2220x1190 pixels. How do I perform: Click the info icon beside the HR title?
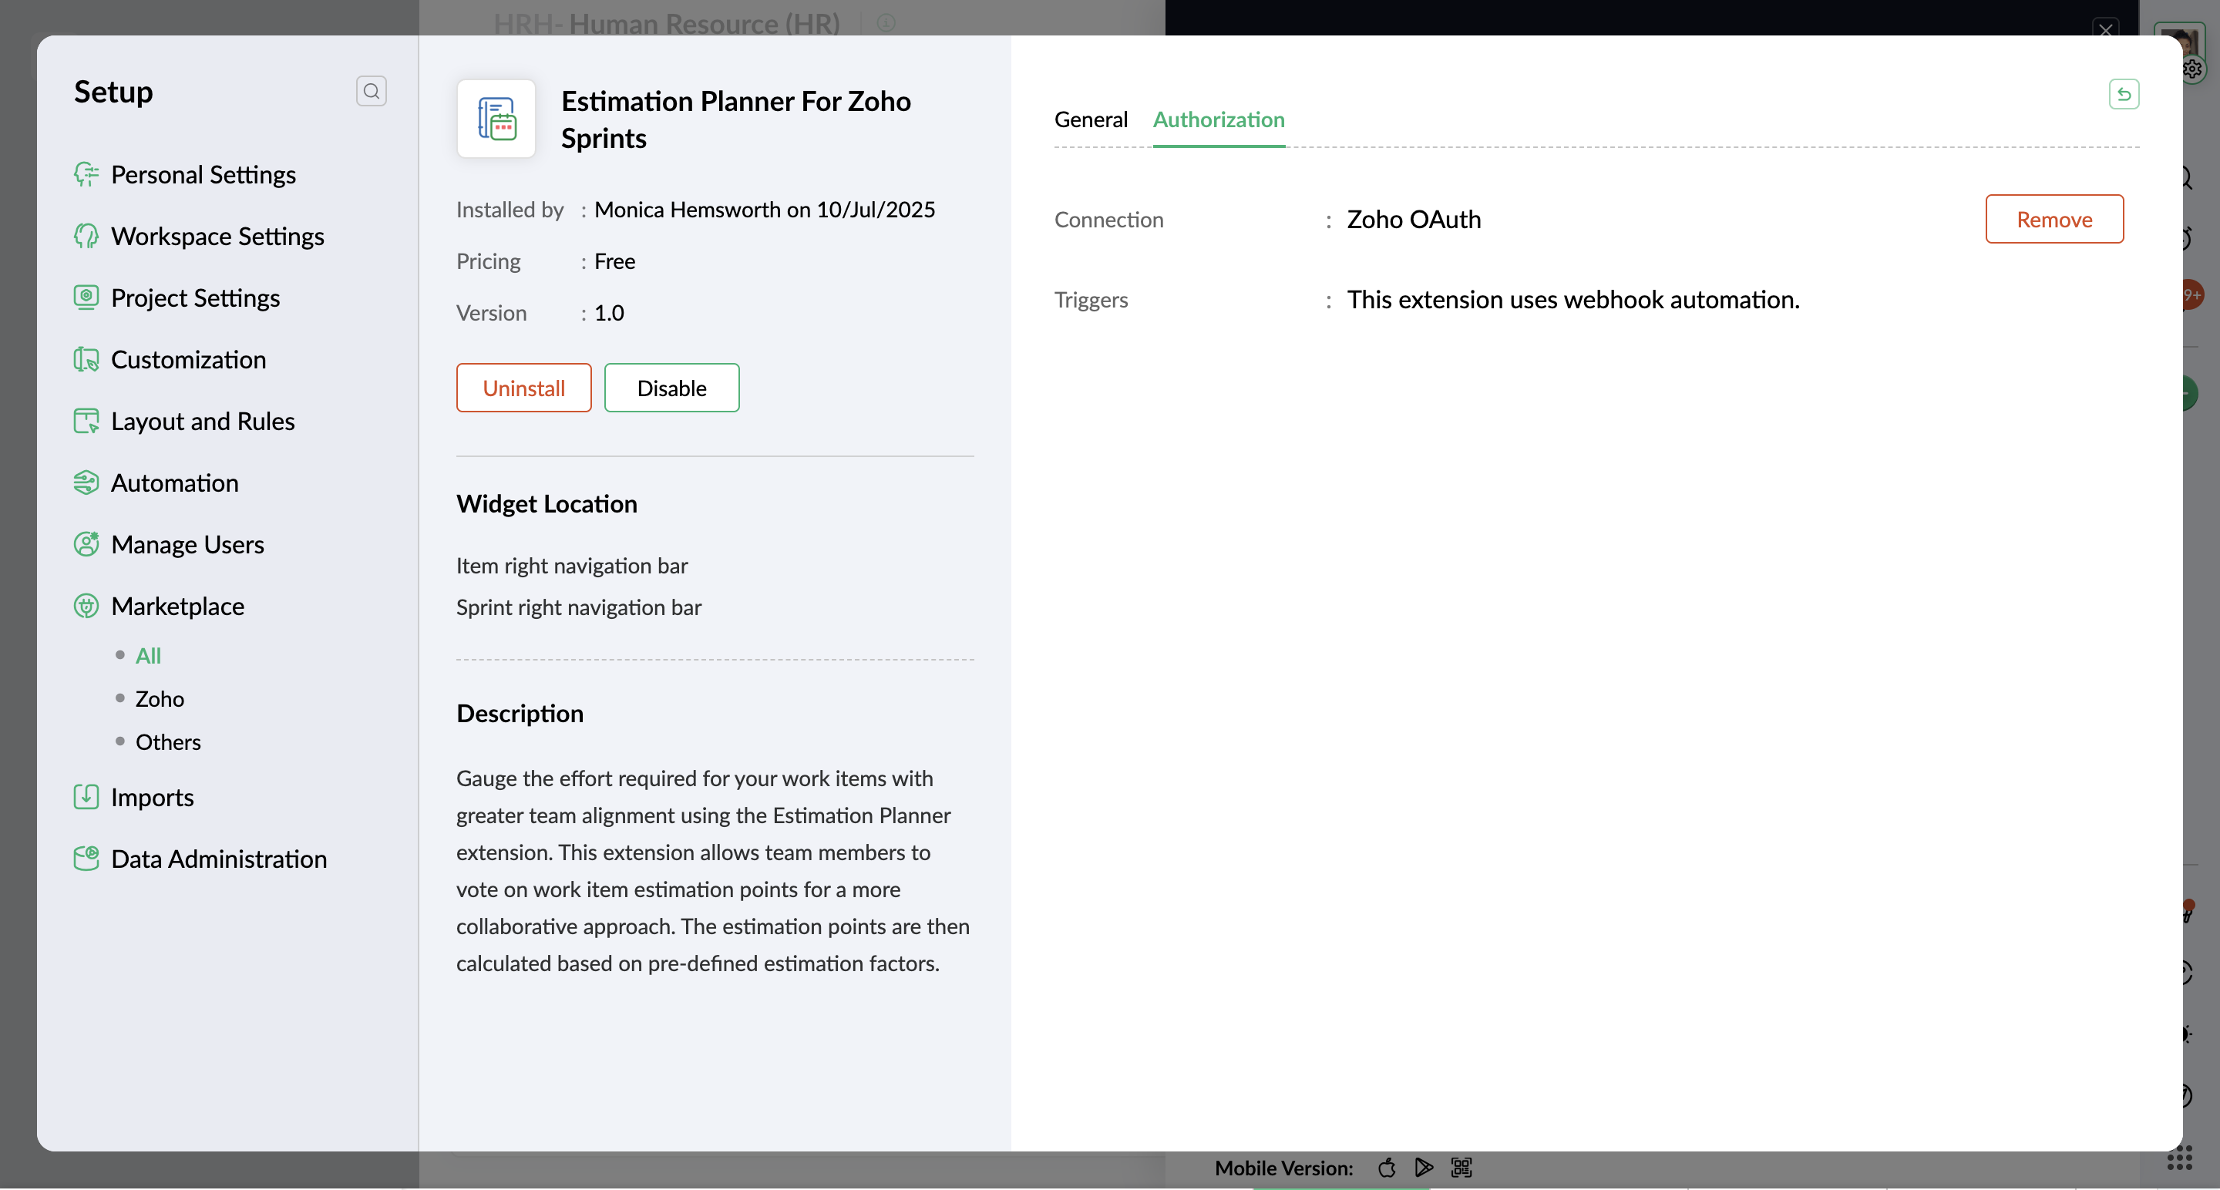[x=886, y=23]
